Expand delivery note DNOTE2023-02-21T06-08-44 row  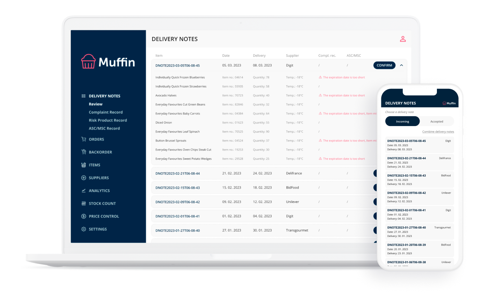pos(178,173)
